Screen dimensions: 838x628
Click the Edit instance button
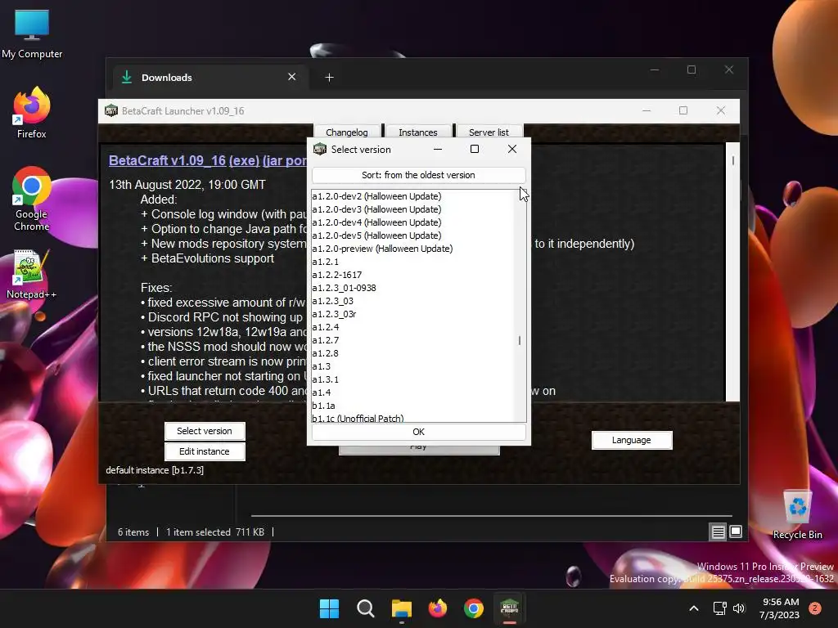tap(205, 451)
